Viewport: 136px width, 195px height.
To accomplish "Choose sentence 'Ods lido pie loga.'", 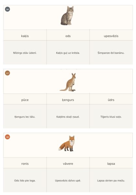I will [x=25, y=180].
